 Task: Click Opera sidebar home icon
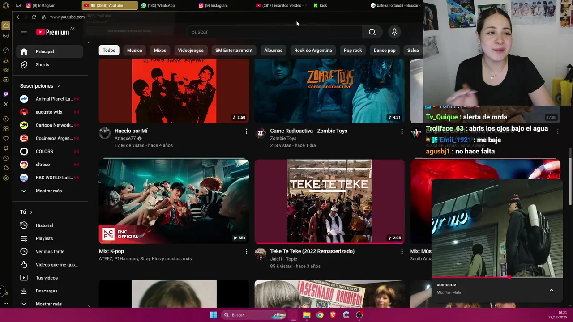6,26
